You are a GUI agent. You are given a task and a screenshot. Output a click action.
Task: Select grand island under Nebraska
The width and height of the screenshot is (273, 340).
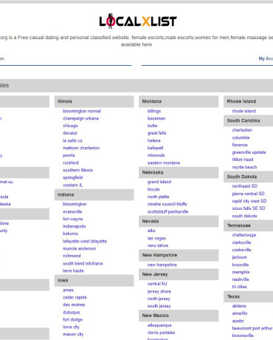click(x=159, y=182)
